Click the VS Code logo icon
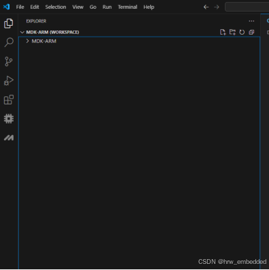Image resolution: width=269 pixels, height=270 pixels. [x=6, y=7]
